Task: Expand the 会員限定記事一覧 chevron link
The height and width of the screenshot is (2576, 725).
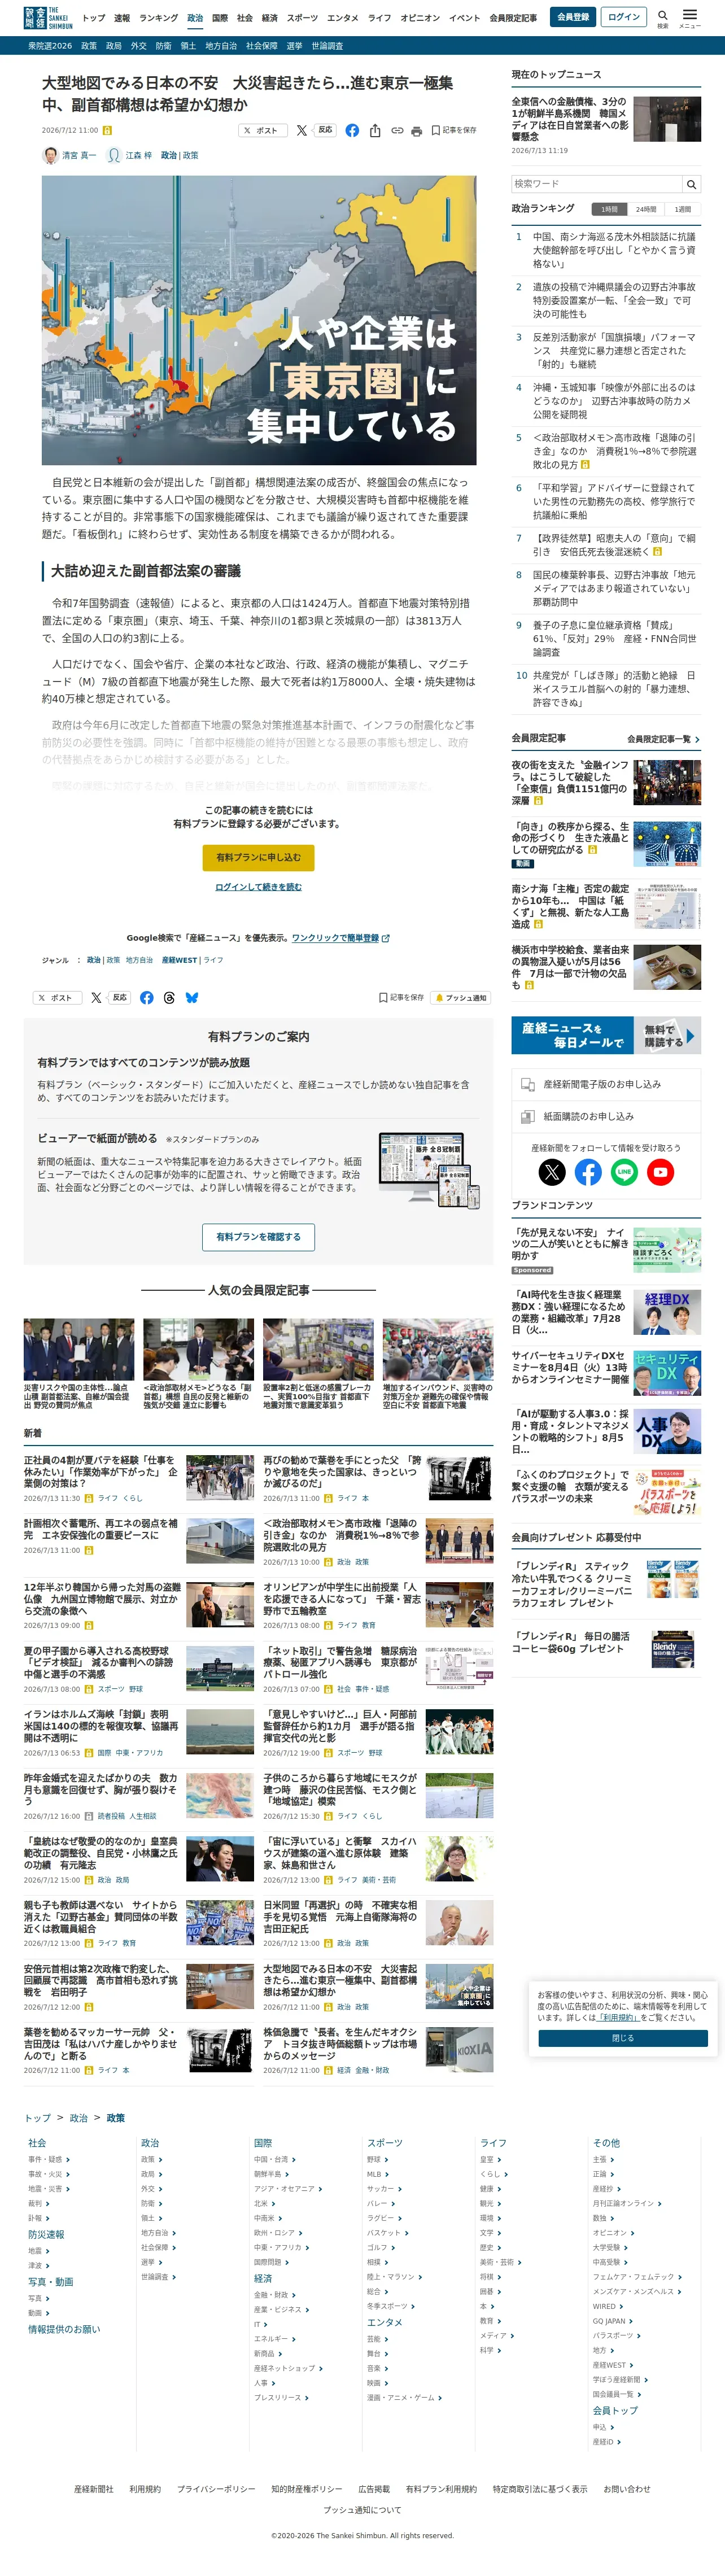Action: (x=664, y=739)
